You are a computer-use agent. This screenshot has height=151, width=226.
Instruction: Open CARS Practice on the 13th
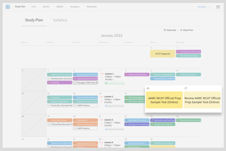(x=85, y=105)
